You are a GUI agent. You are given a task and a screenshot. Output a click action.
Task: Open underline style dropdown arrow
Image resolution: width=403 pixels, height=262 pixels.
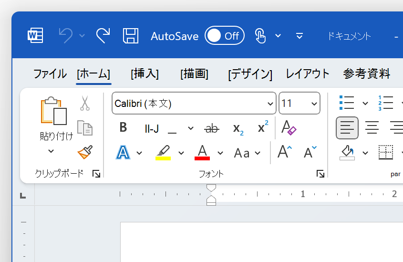190,128
